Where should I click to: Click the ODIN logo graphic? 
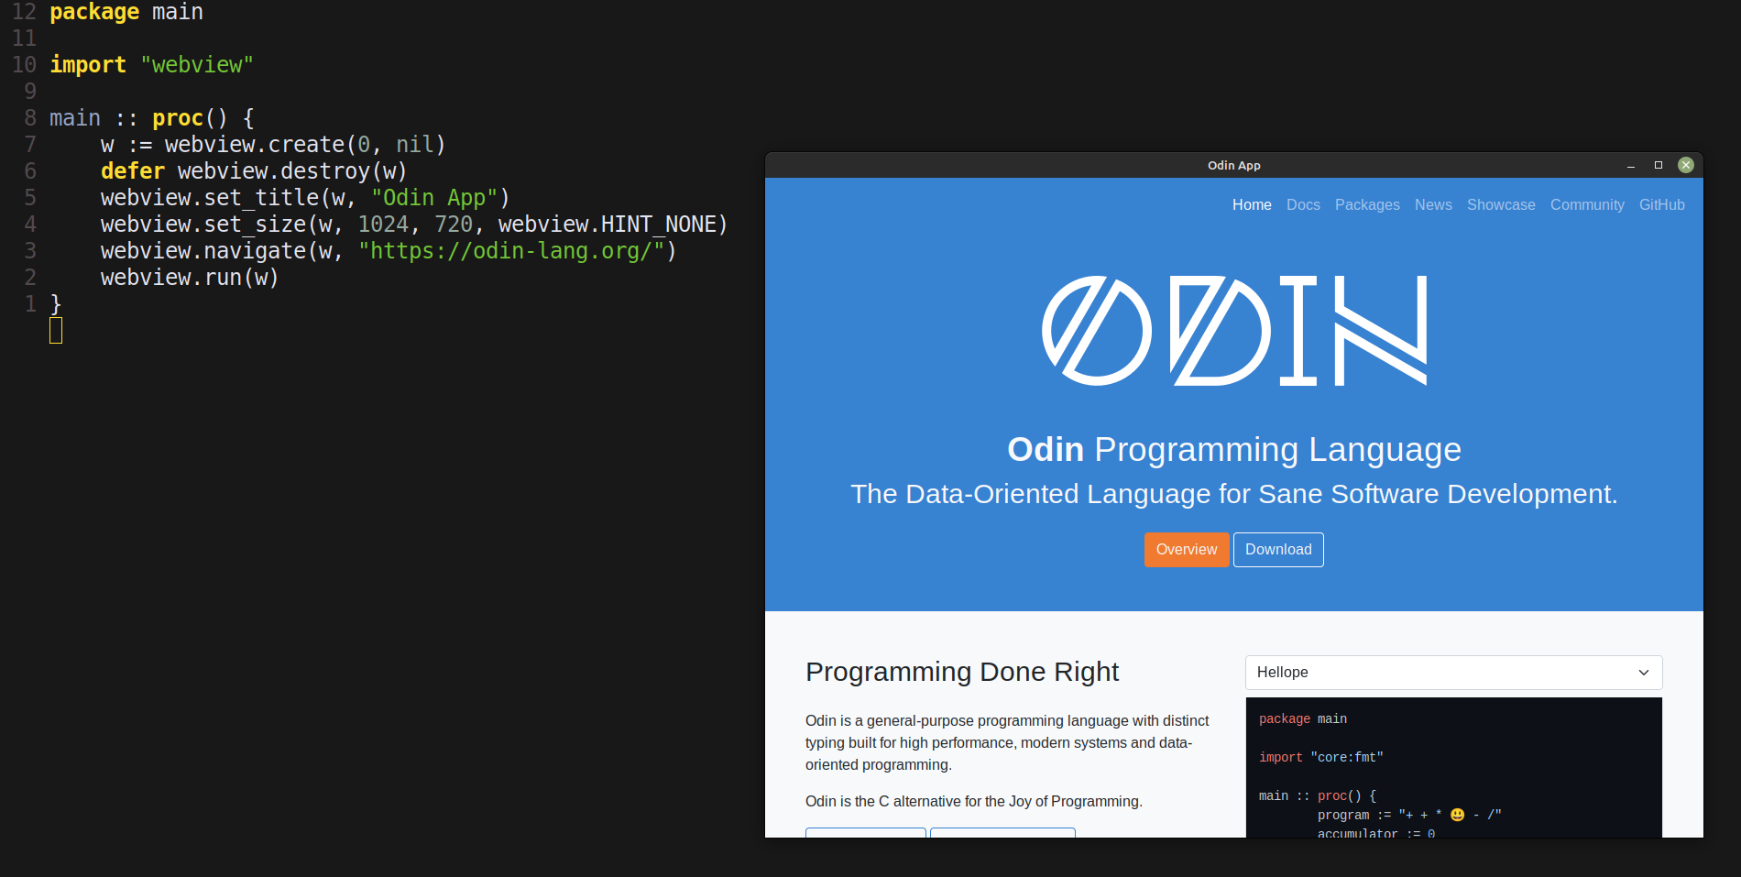coord(1234,331)
